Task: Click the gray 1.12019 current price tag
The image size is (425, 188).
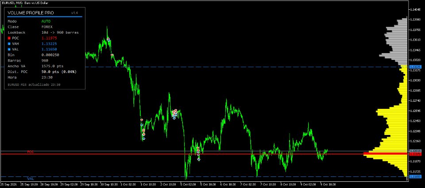Action: click(415, 151)
